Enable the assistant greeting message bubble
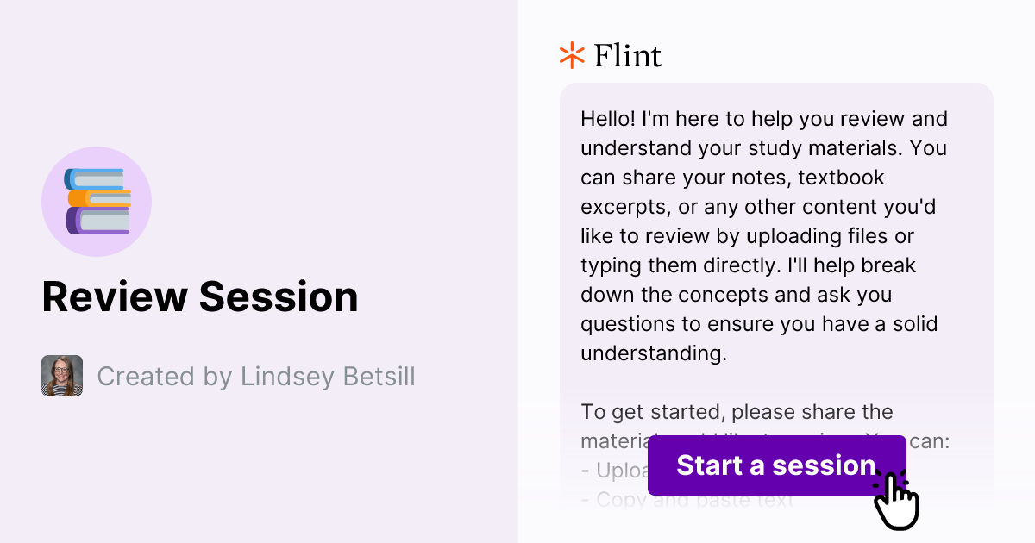The image size is (1035, 543). pos(763,235)
